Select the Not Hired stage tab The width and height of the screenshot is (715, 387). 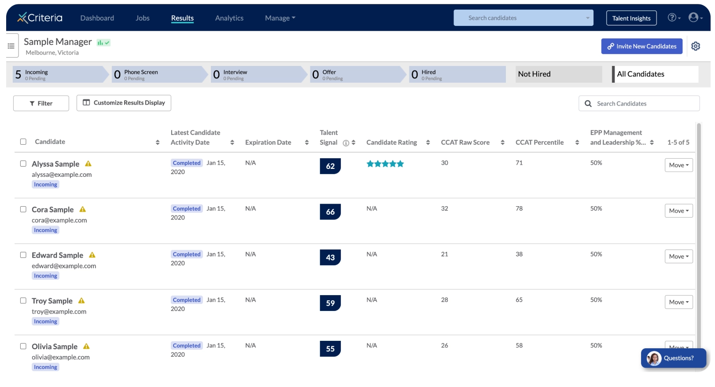coord(559,74)
